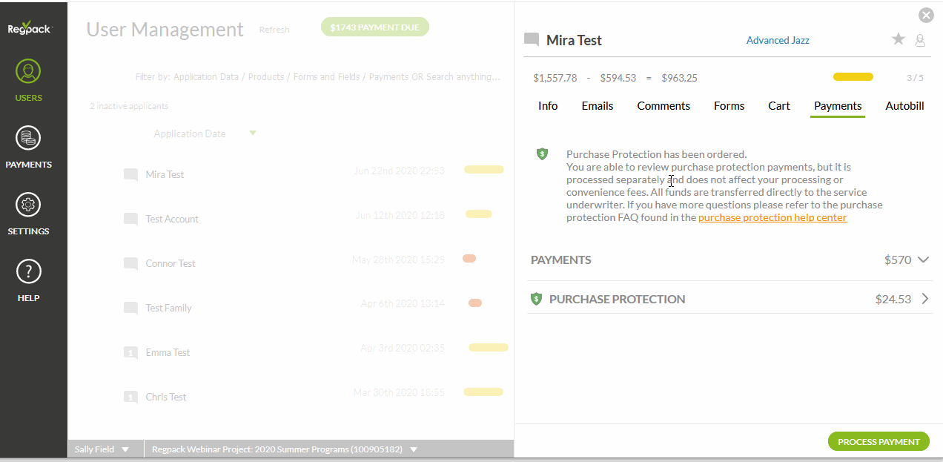Star Mira Test as a favorite
This screenshot has width=943, height=462.
(x=898, y=40)
